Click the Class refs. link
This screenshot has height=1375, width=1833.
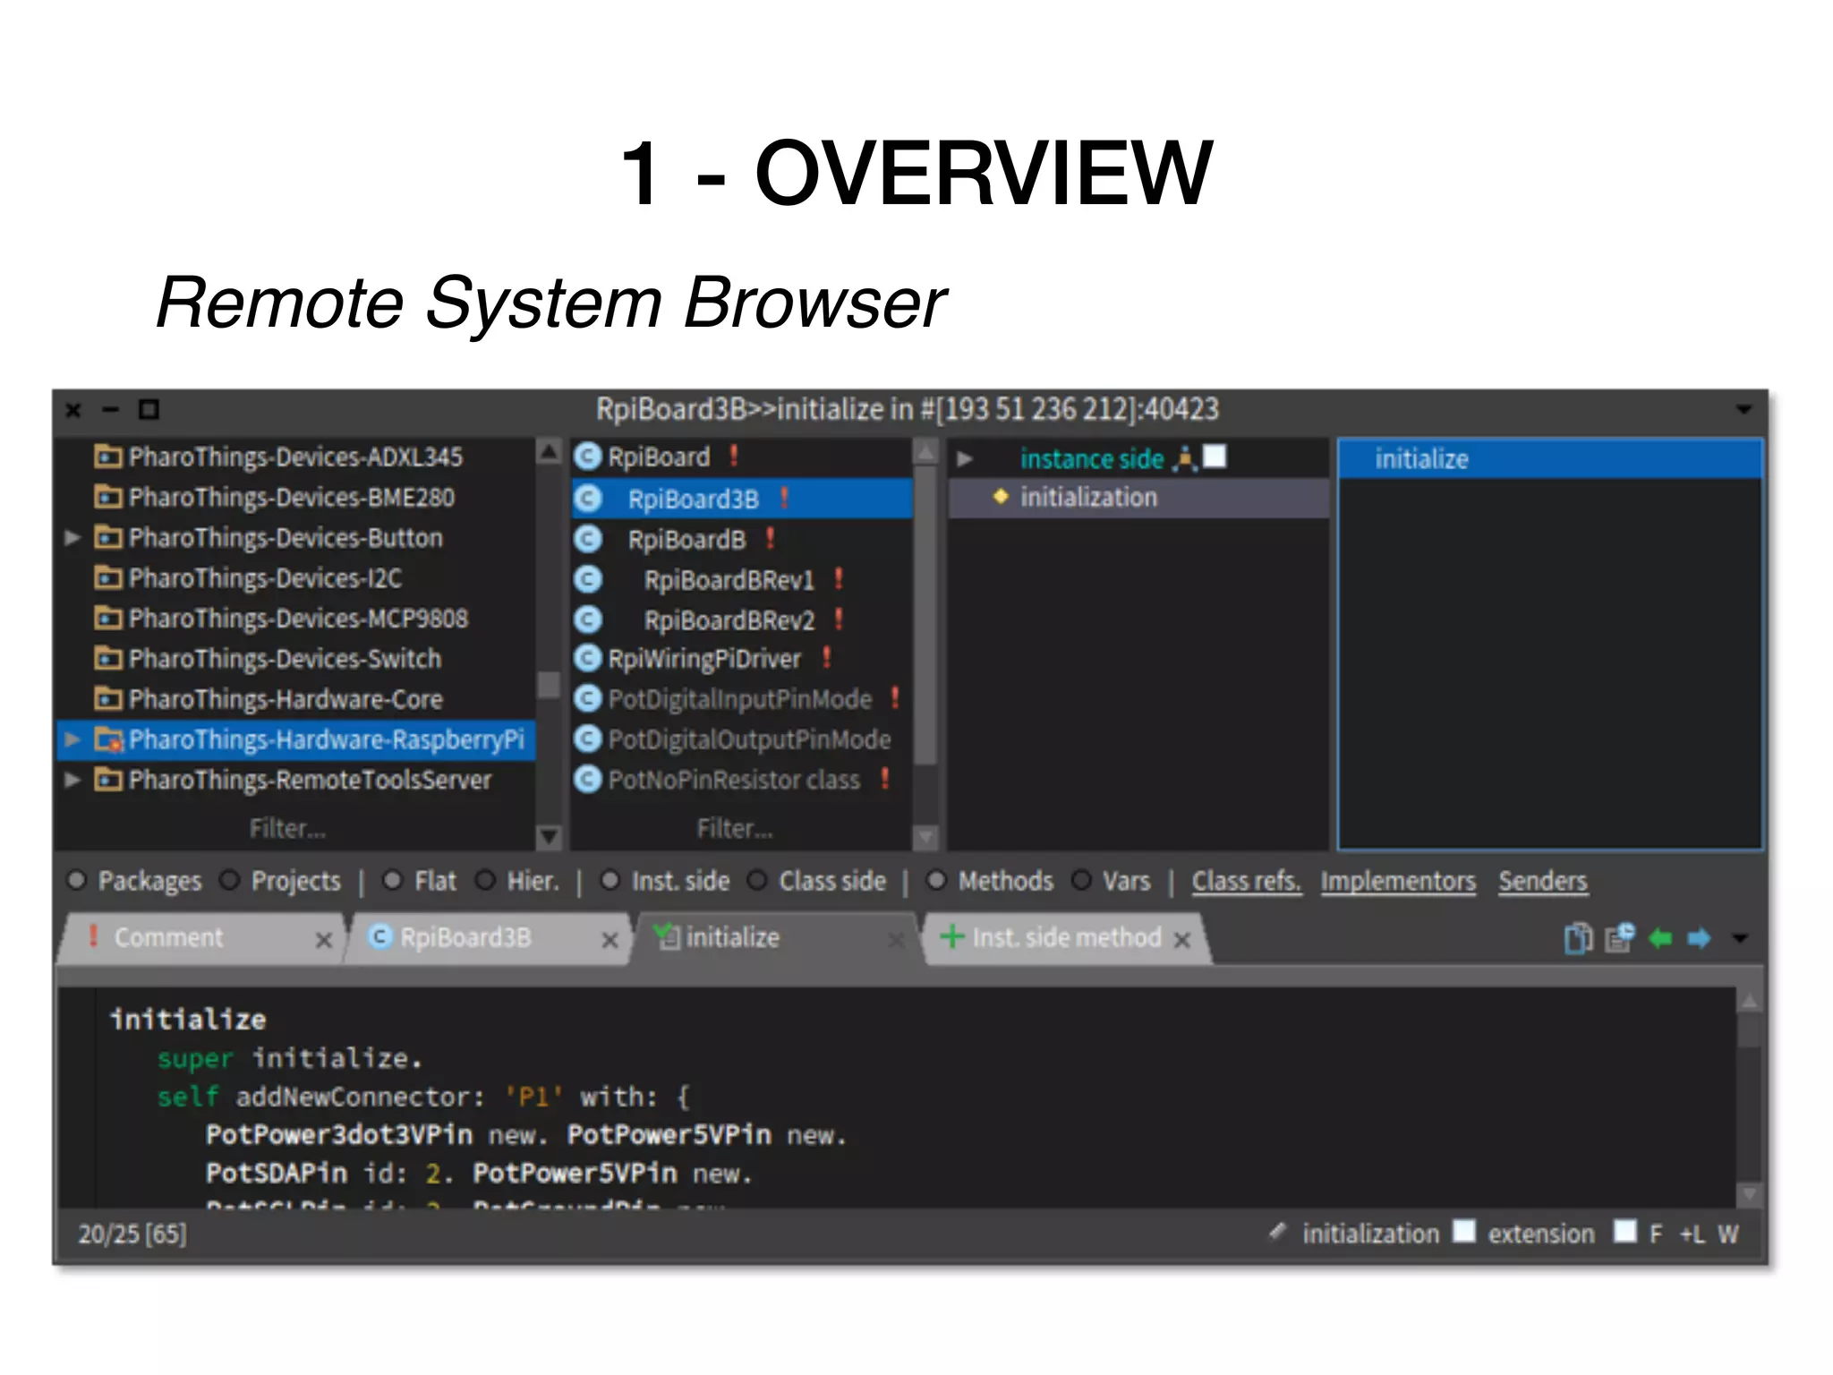[1246, 882]
